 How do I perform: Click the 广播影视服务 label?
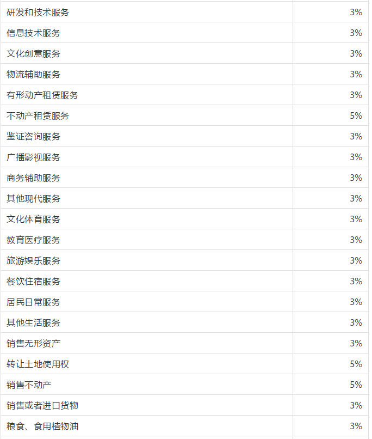[34, 157]
